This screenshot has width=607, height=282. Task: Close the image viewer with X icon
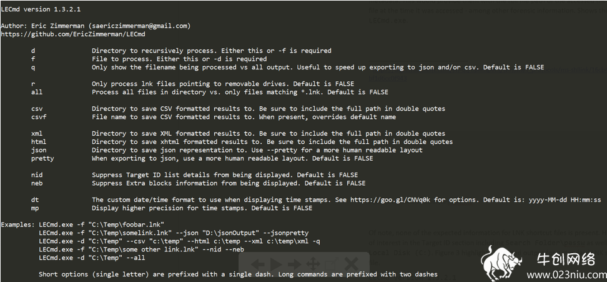click(x=351, y=265)
